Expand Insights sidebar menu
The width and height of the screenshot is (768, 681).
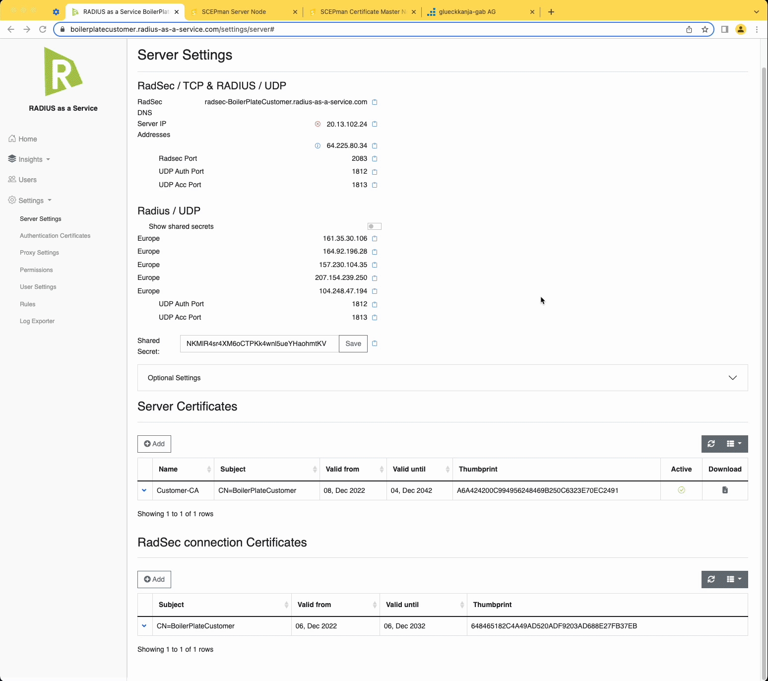point(30,159)
